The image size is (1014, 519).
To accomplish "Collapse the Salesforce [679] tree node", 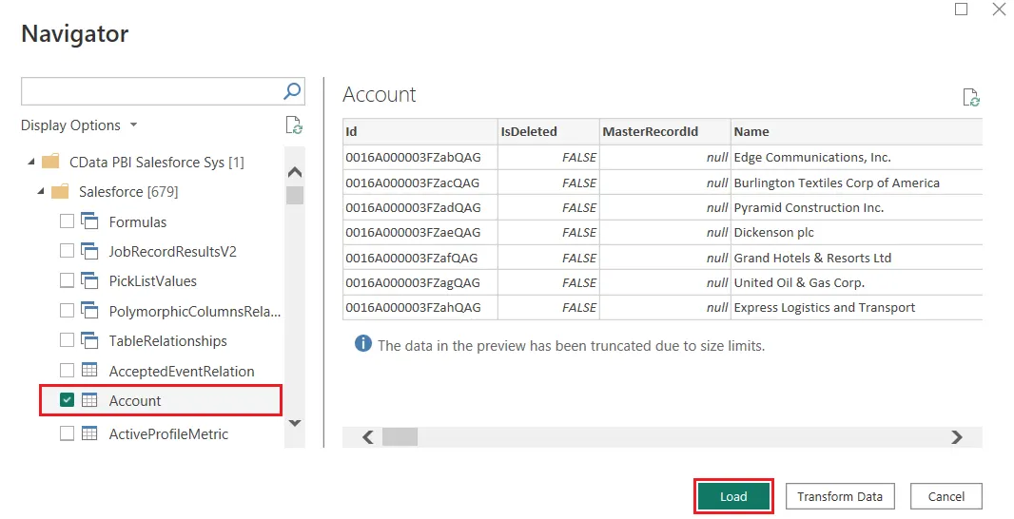I will point(41,192).
